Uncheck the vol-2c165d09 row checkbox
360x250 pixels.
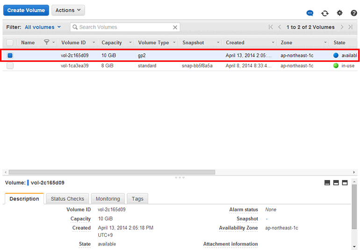point(10,55)
